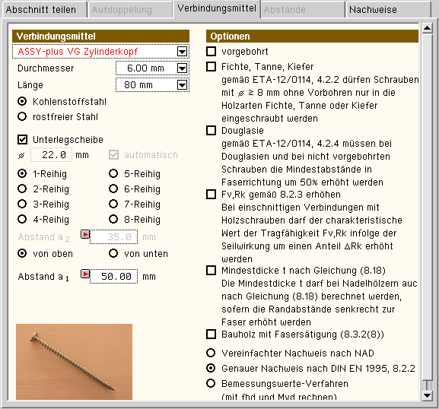439x409 pixels.
Task: Toggle the automatisch checkbox
Action: click(x=113, y=154)
